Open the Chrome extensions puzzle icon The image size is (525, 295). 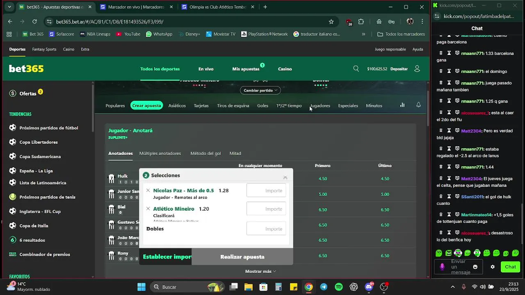tap(361, 22)
